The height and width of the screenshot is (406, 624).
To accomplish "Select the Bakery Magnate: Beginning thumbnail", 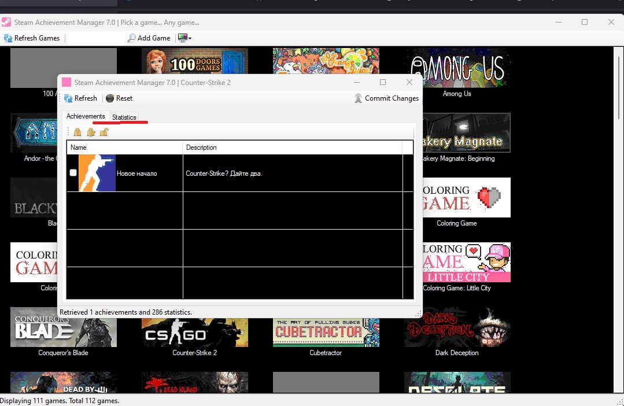I will pos(466,133).
